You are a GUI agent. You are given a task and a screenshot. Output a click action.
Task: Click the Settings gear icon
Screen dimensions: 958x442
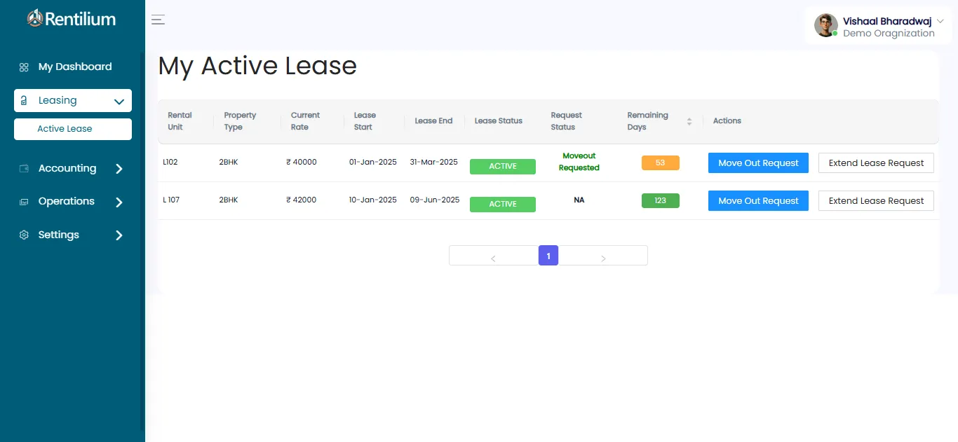[x=24, y=235]
